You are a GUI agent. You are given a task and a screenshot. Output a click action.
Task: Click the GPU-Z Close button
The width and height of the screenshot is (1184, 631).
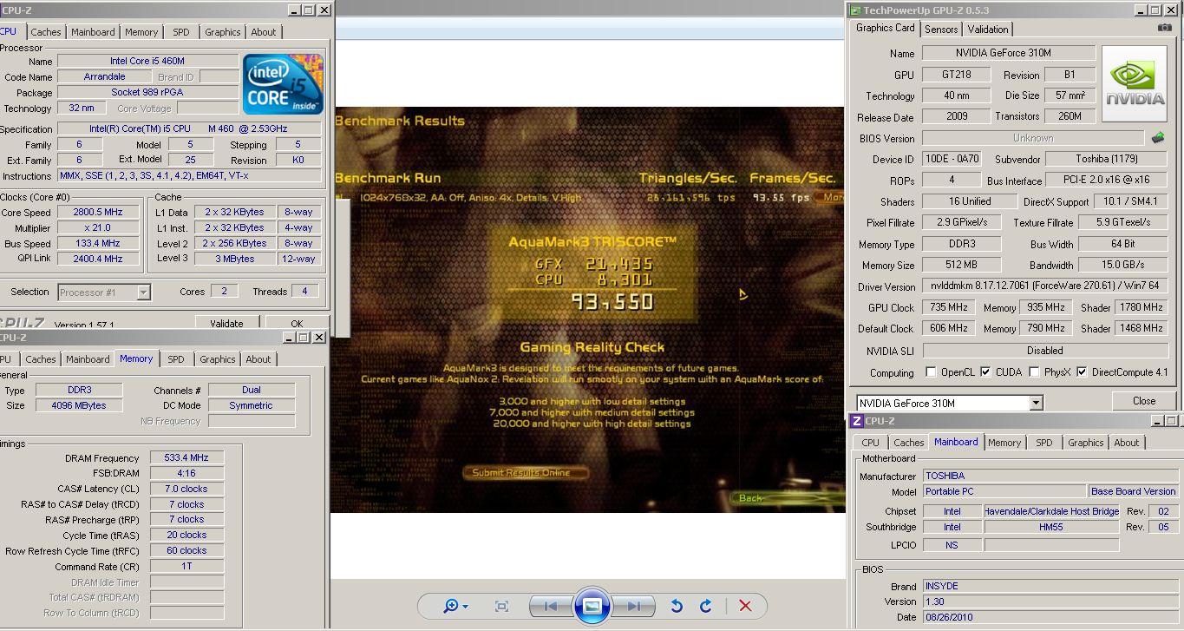click(x=1143, y=401)
